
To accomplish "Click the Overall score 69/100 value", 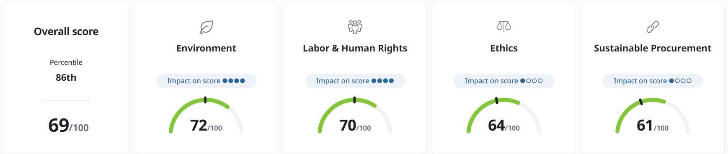I will pyautogui.click(x=68, y=125).
